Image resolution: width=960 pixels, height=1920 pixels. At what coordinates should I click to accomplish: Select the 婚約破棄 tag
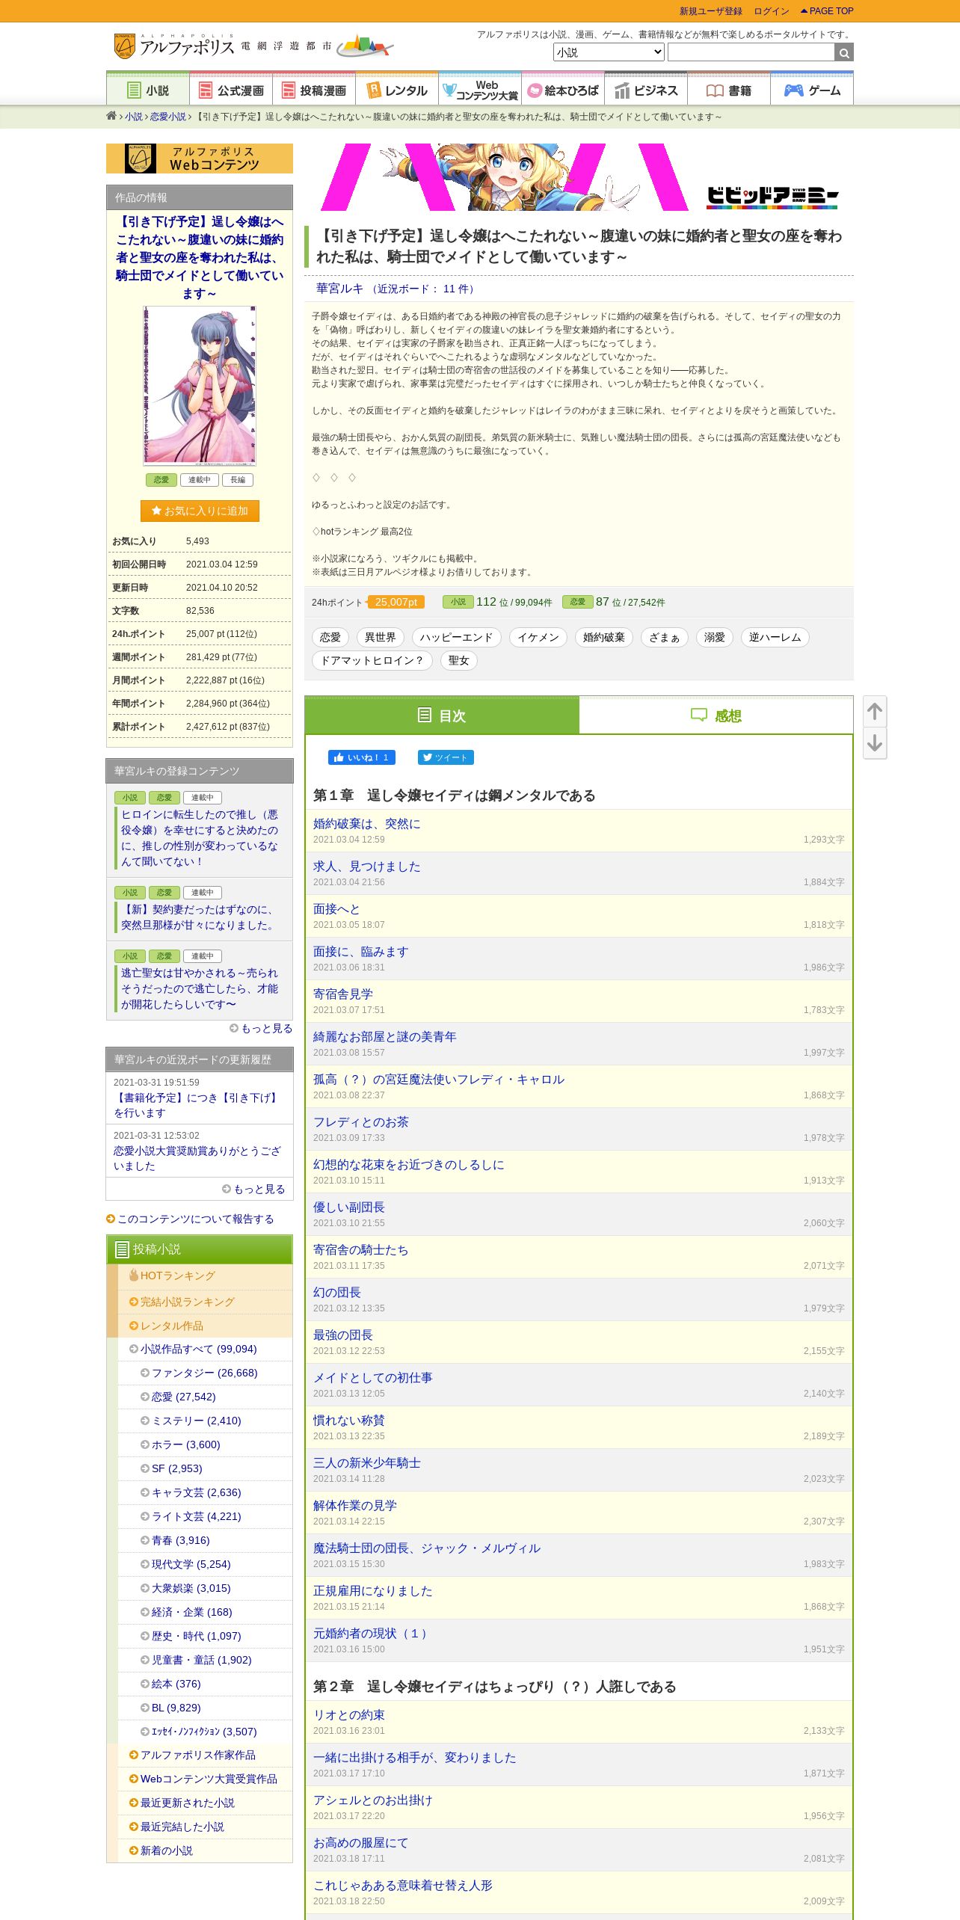(x=603, y=637)
